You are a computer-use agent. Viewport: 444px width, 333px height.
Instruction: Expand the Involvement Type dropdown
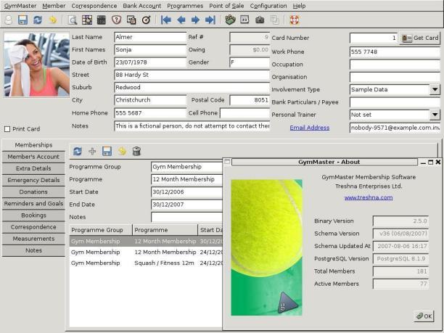pyautogui.click(x=435, y=90)
